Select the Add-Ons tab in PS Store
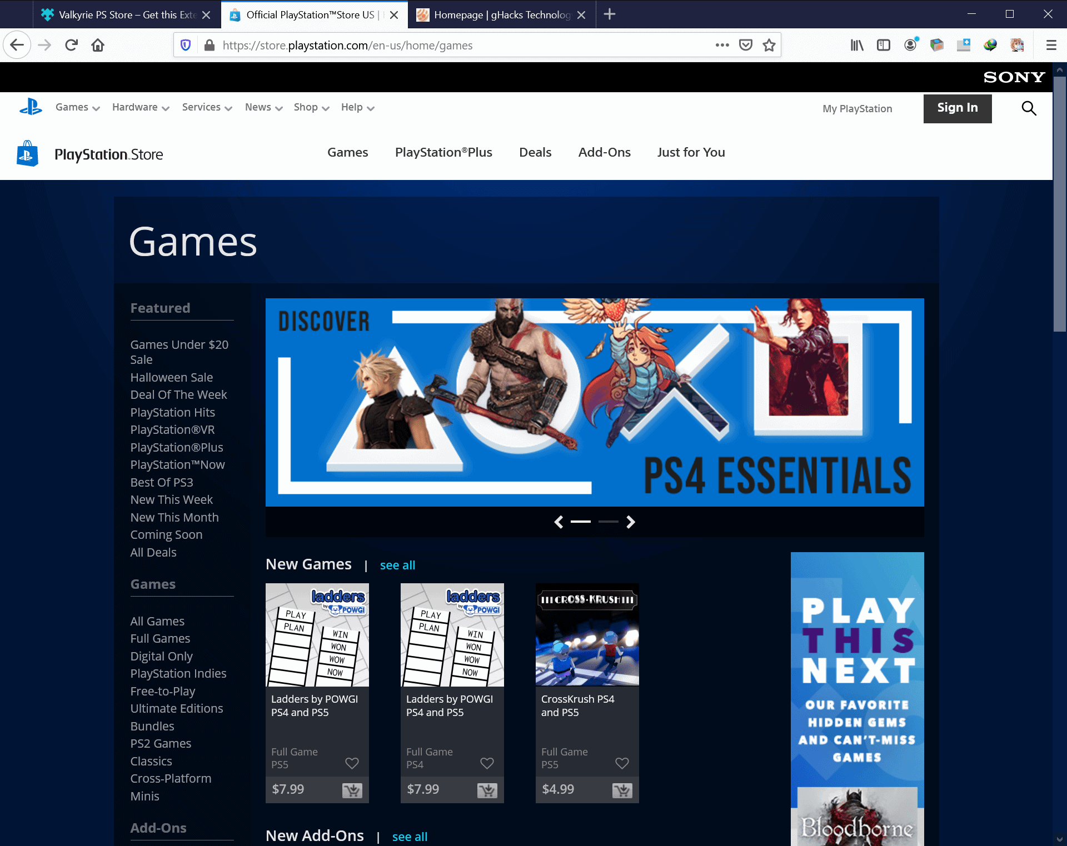Image resolution: width=1067 pixels, height=846 pixels. pos(604,152)
